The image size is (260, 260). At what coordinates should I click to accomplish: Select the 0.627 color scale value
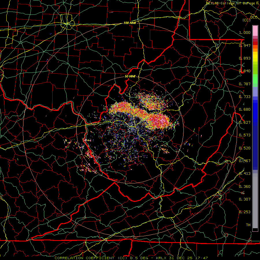[245, 122]
